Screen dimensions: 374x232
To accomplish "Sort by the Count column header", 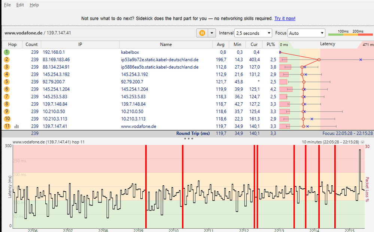I will coord(32,44).
